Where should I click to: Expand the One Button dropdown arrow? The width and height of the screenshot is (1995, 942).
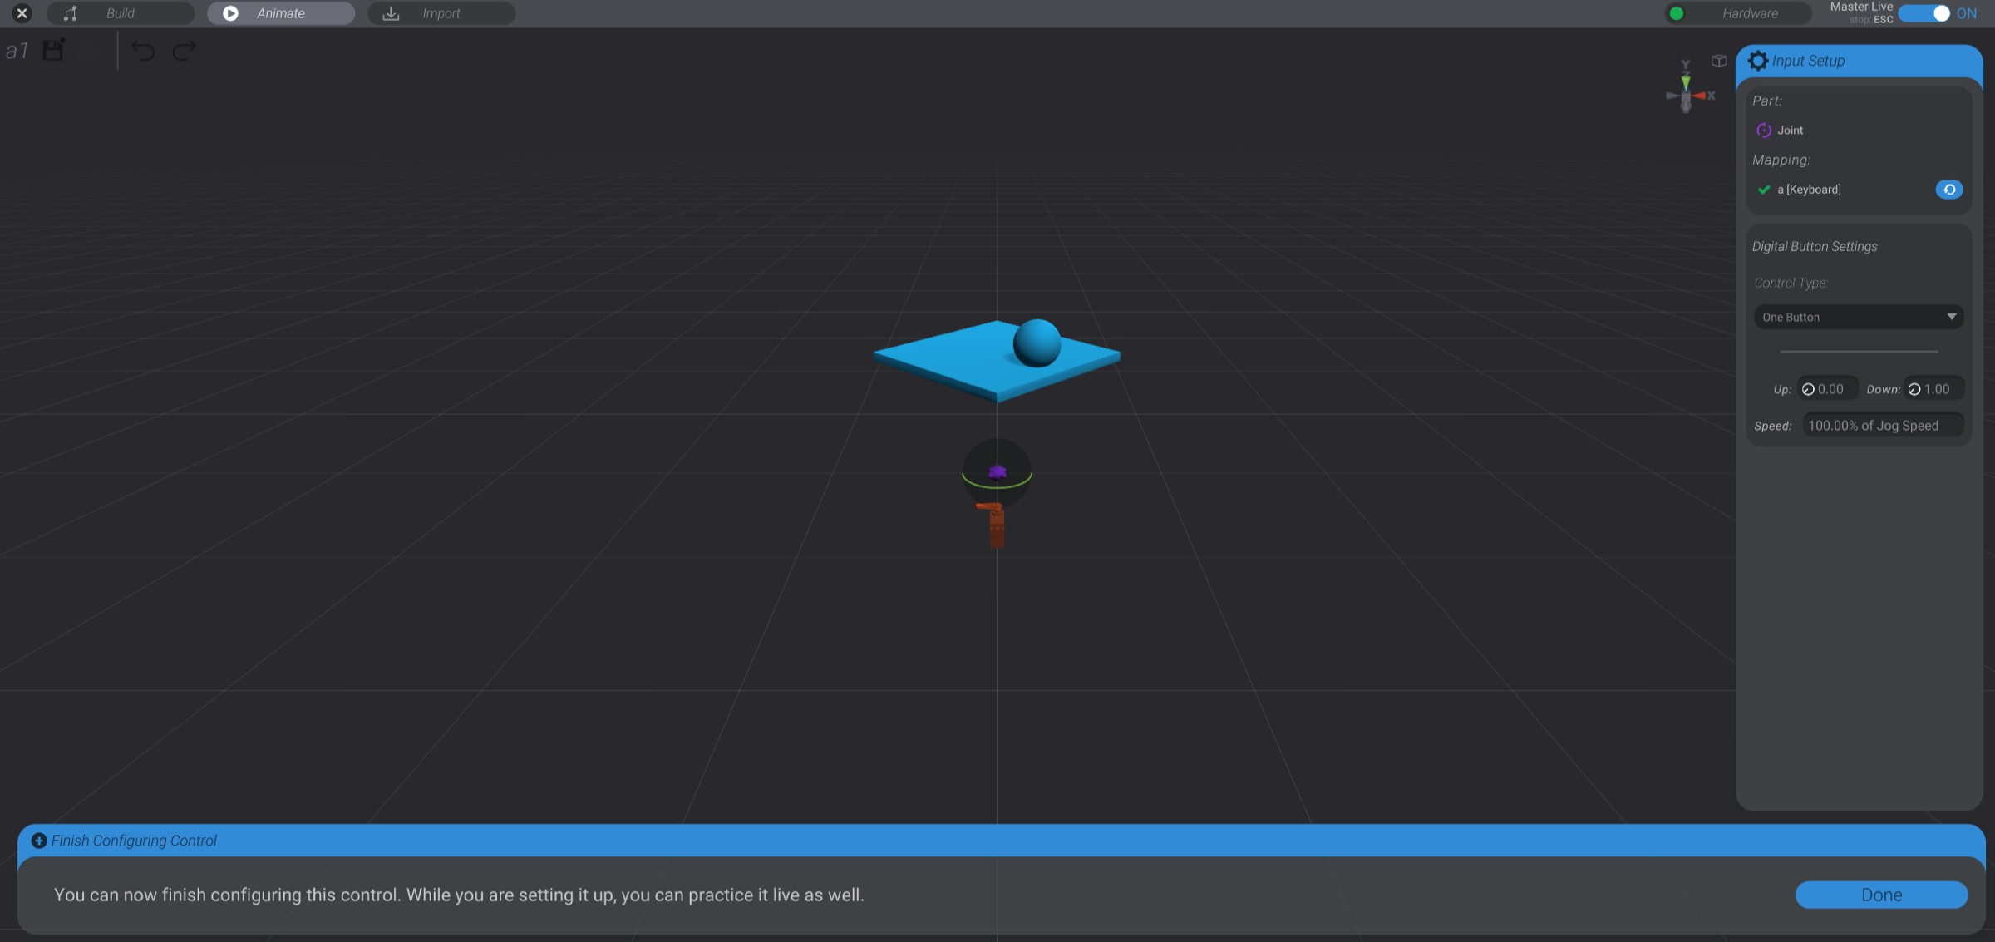(x=1954, y=317)
